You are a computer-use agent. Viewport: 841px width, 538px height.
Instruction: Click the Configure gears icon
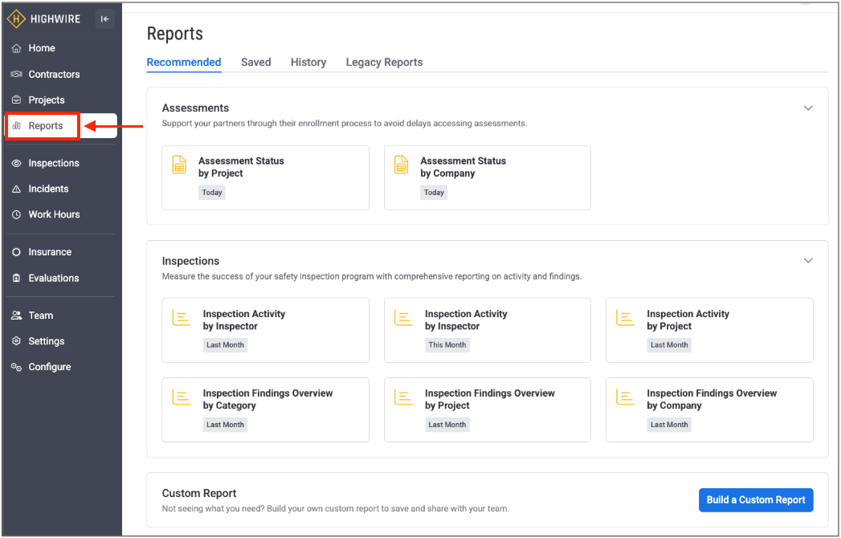(x=17, y=367)
